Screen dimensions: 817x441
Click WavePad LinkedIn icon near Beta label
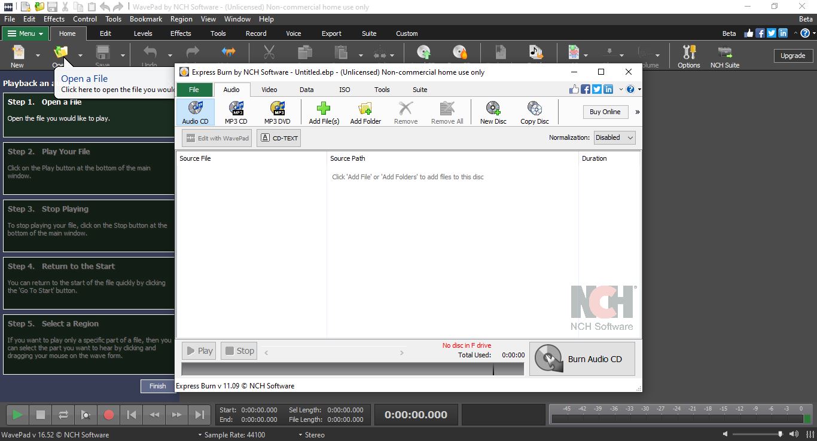coord(783,33)
